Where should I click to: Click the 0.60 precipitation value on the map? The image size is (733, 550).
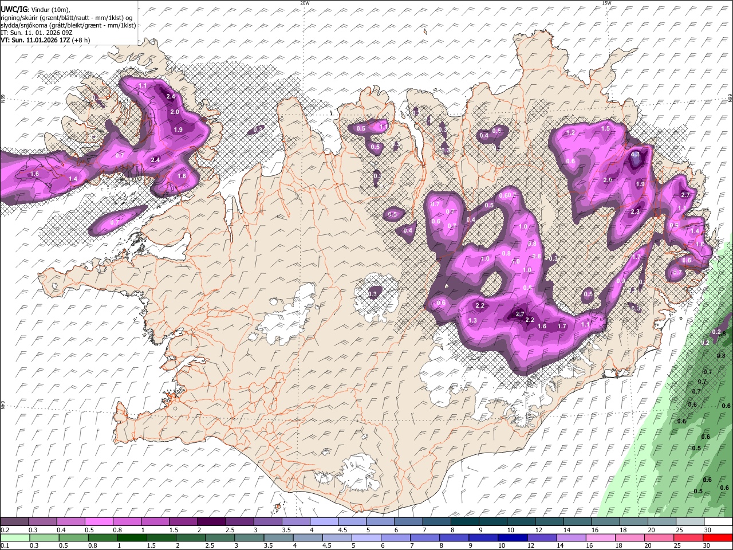(505, 195)
